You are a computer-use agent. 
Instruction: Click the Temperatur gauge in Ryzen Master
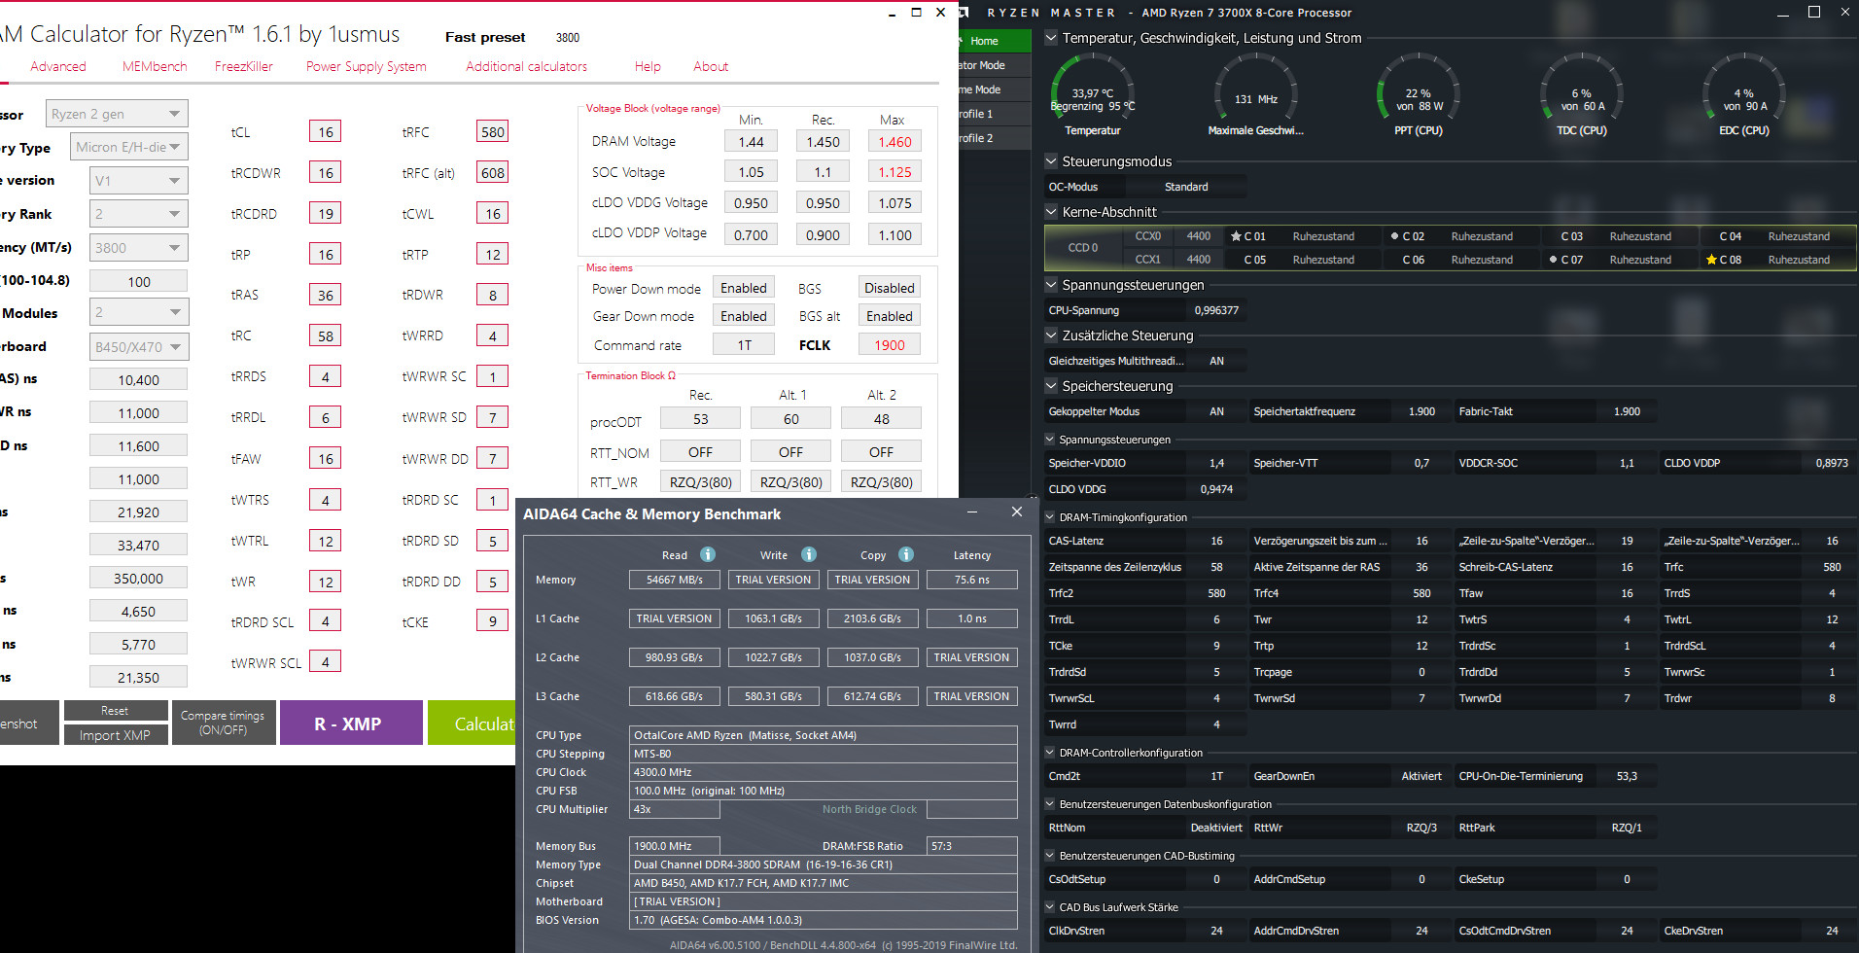point(1093,94)
